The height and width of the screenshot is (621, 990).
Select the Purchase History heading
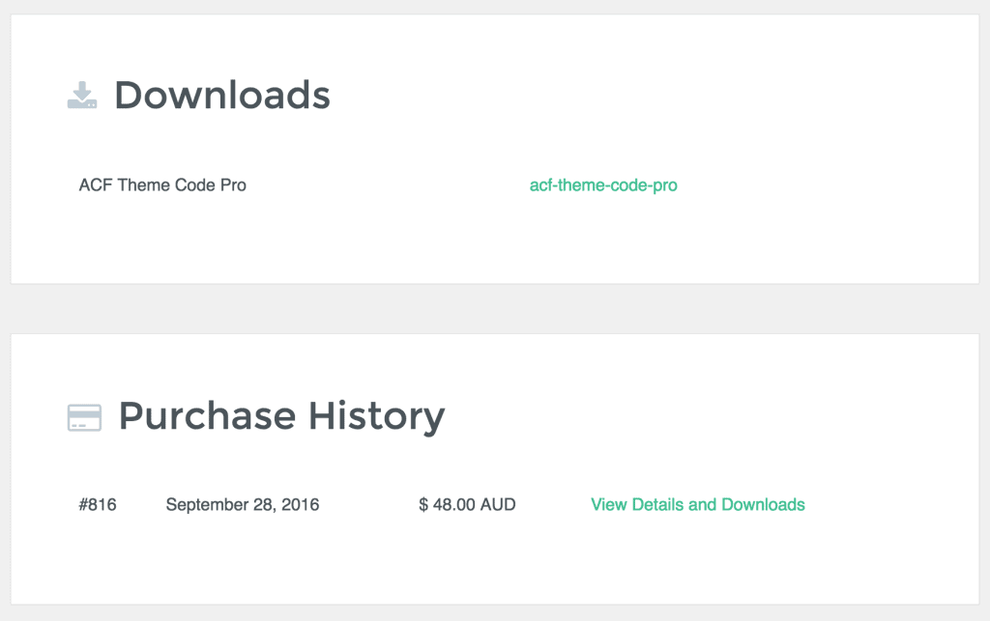tap(281, 416)
